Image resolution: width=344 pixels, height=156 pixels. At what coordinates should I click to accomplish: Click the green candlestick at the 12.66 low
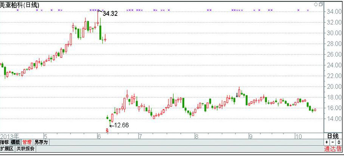[110, 122]
